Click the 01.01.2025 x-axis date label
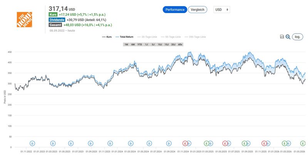 click(x=196, y=152)
